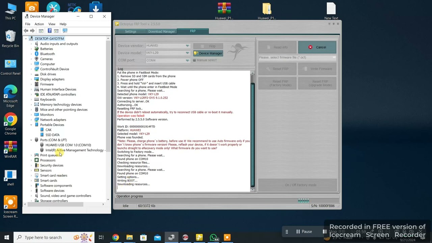Switch to the Download Manager tab

pos(162,31)
